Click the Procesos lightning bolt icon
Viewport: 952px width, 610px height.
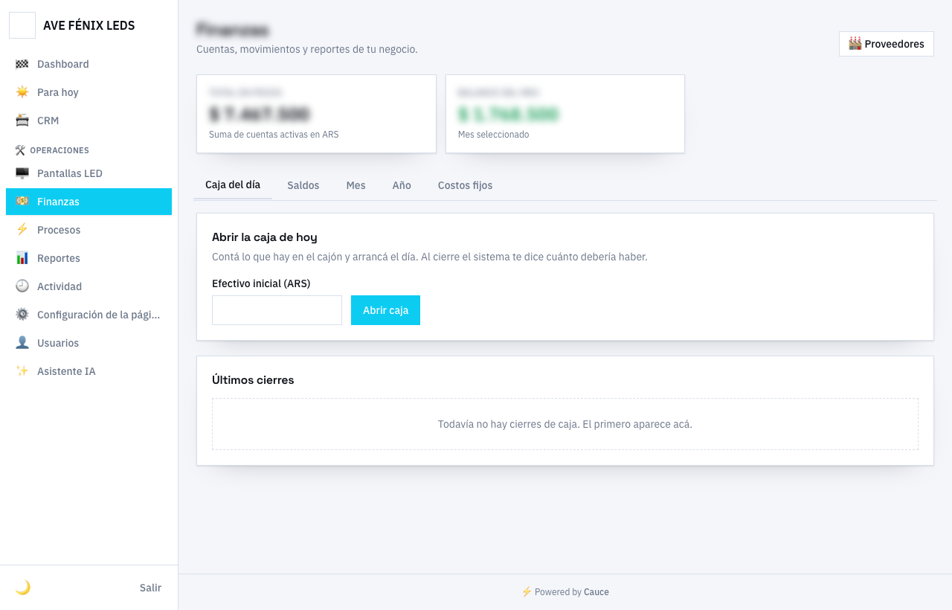22,230
